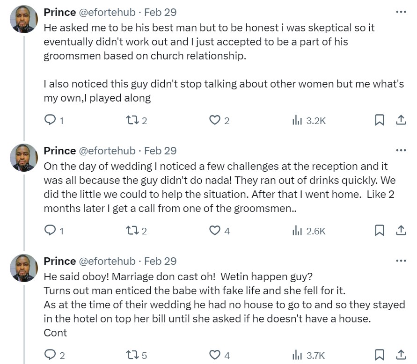Share the 'Marriage don cast' tweet

point(401,355)
